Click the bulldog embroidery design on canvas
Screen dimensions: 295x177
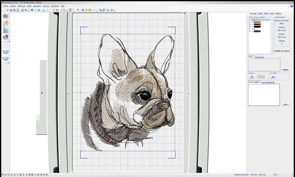128,92
